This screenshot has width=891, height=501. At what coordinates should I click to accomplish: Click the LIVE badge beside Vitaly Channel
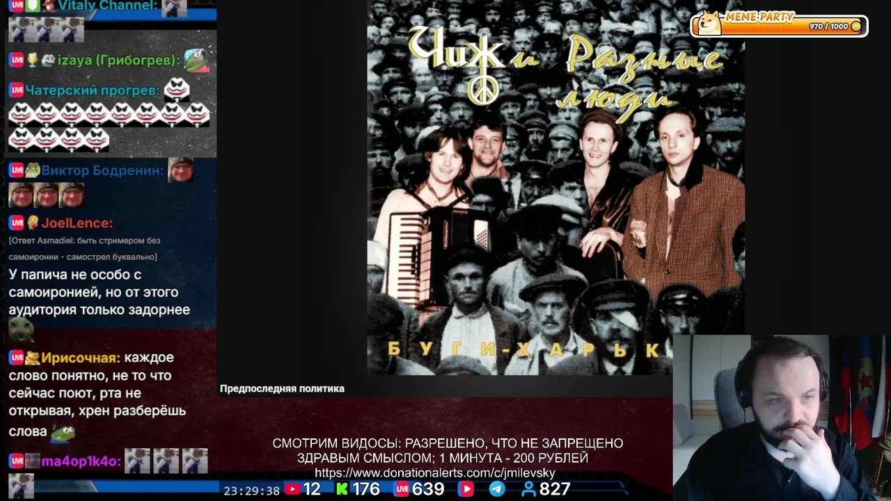[17, 6]
